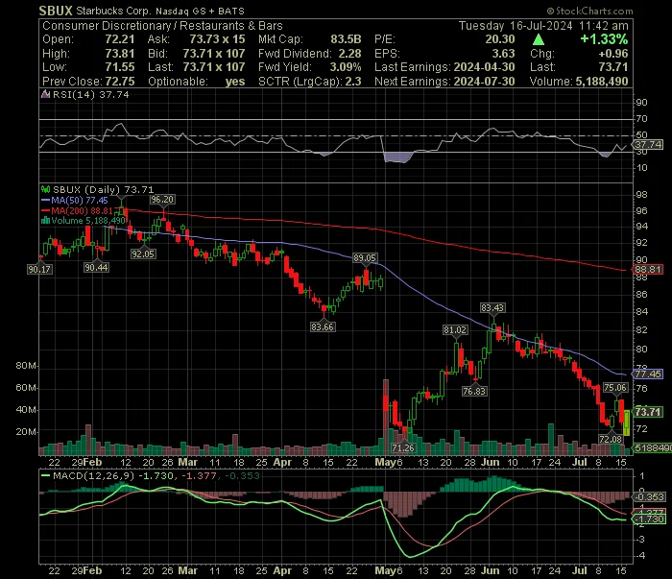Click the 90.17 price label
This screenshot has height=579, width=672.
click(x=39, y=269)
